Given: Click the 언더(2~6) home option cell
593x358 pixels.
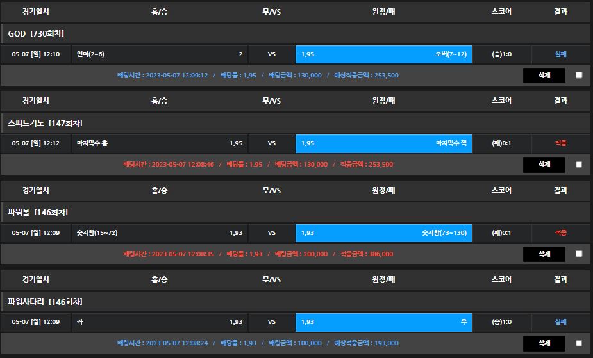Looking at the screenshot, I should coord(160,54).
